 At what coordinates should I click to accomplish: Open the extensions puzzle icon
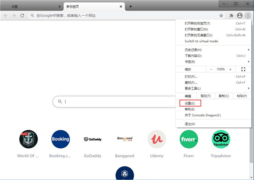pos(232,15)
